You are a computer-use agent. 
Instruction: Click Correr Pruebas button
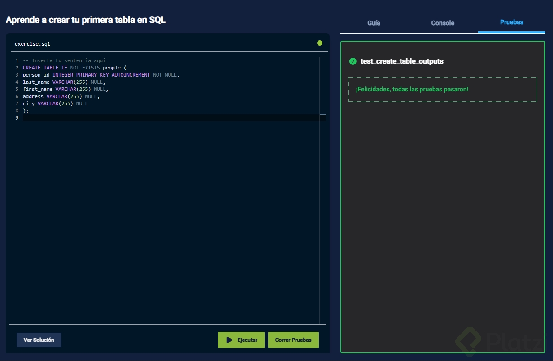click(x=293, y=340)
